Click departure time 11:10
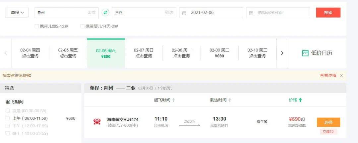This screenshot has width=358, height=143. pos(161,119)
